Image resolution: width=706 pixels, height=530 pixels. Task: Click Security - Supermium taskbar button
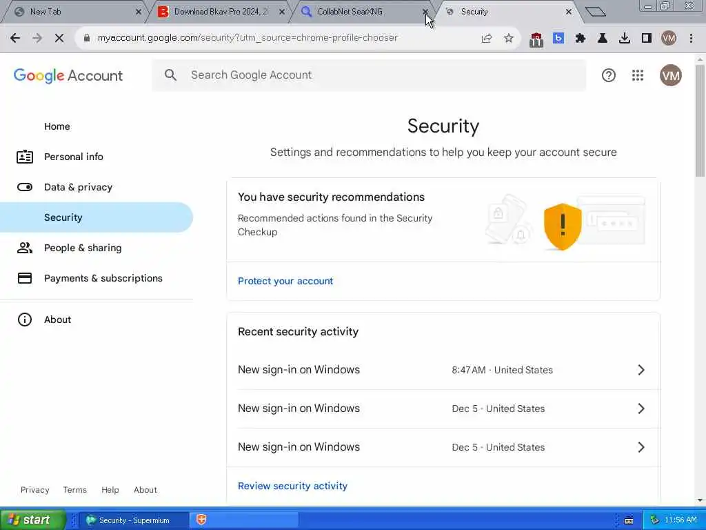(134, 520)
